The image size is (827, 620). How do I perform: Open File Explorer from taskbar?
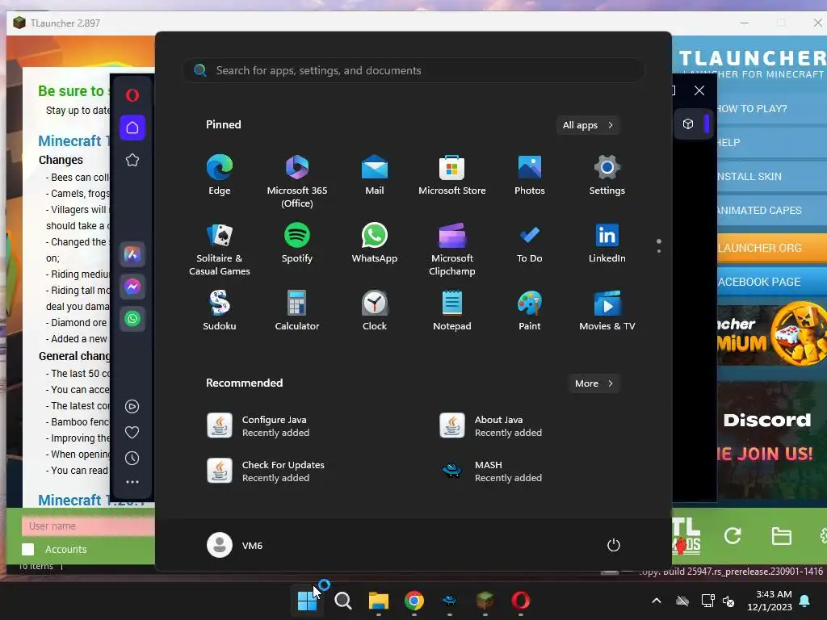click(379, 601)
